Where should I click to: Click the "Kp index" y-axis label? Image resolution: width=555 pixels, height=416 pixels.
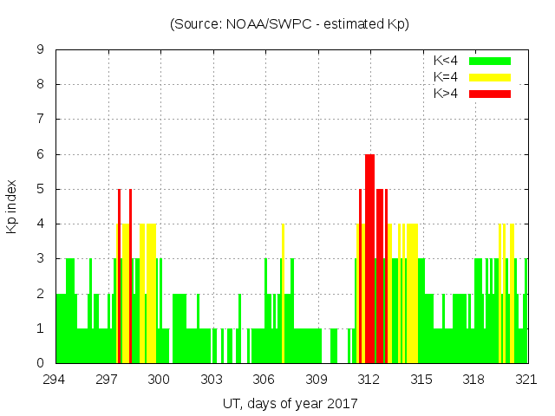point(24,206)
